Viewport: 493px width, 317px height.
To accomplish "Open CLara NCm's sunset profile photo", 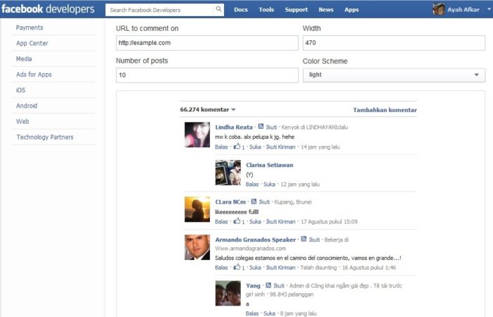I will [197, 209].
